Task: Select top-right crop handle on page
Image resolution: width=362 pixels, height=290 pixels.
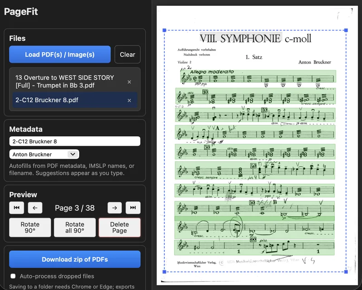Action: coord(346,30)
